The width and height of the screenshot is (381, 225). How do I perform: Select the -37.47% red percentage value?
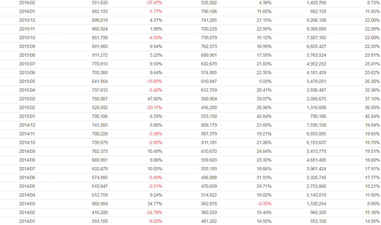154,3
